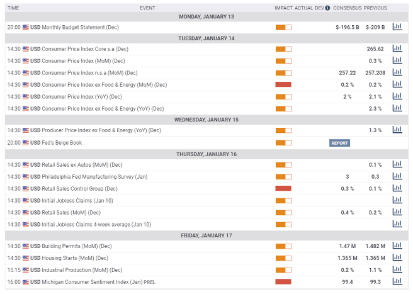Open chart icon for Housing Starts (MoM)
Image resolution: width=413 pixels, height=294 pixels.
tap(397, 258)
